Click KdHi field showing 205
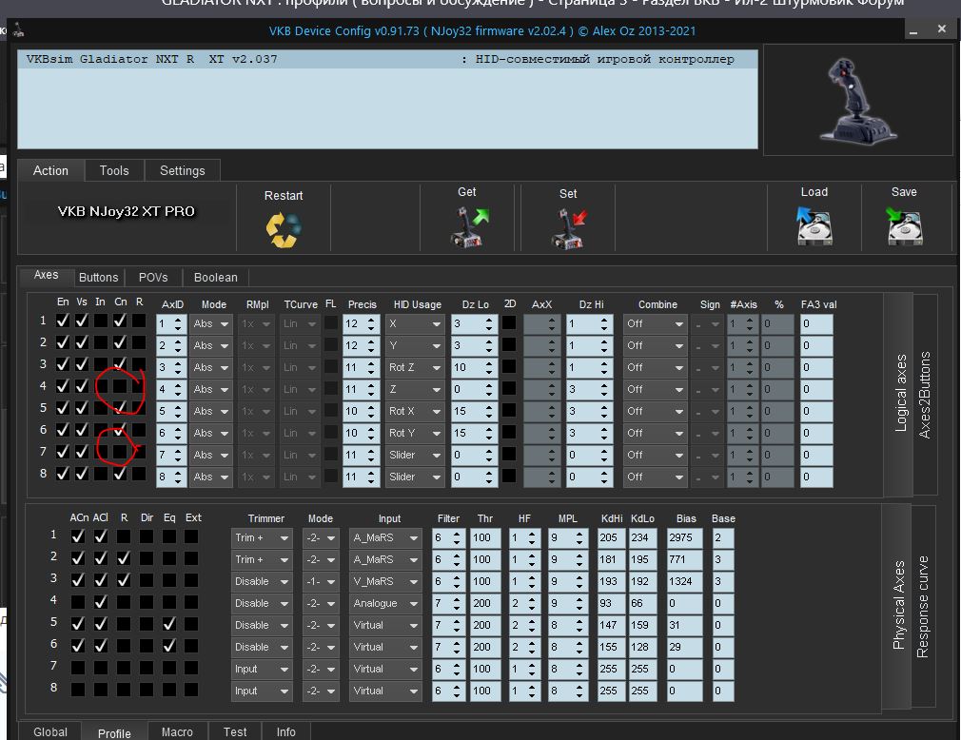This screenshot has width=961, height=740. pos(611,537)
